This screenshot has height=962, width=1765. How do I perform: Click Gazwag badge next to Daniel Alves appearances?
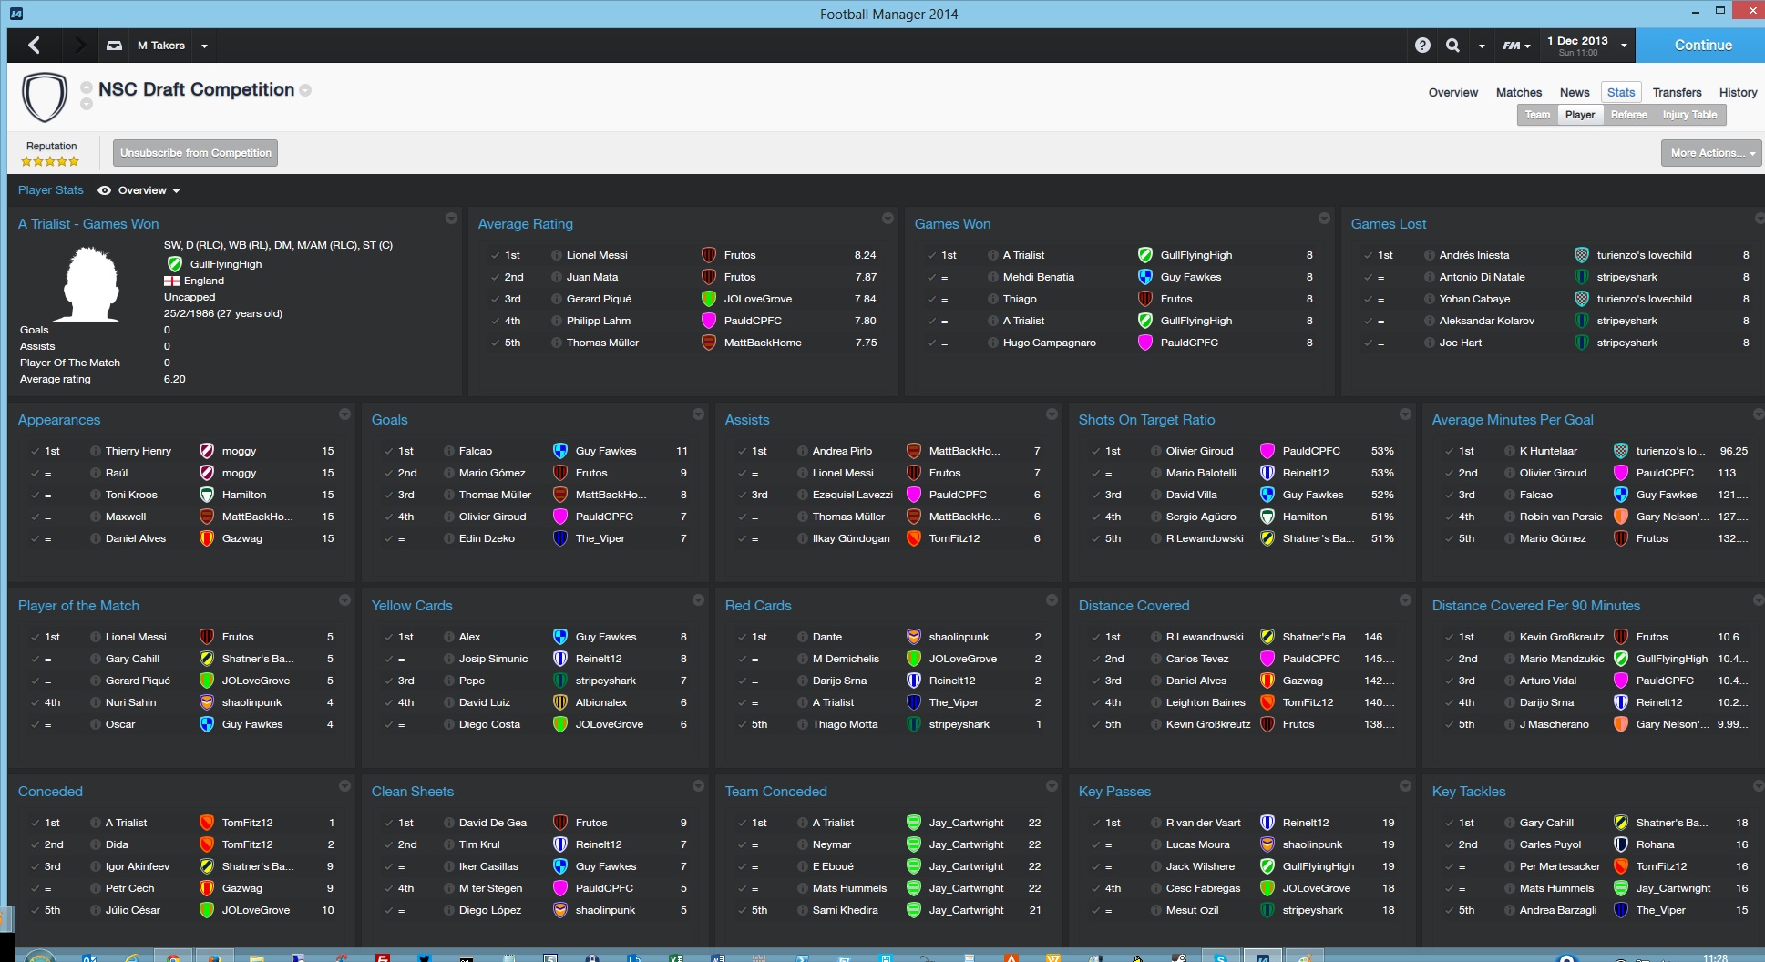pyautogui.click(x=206, y=538)
